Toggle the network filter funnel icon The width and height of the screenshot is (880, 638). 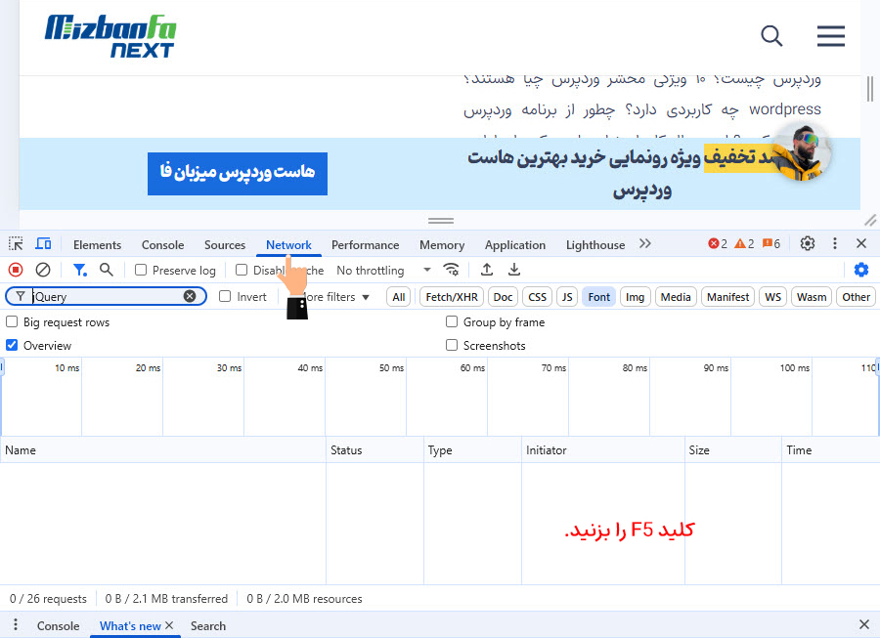click(80, 271)
